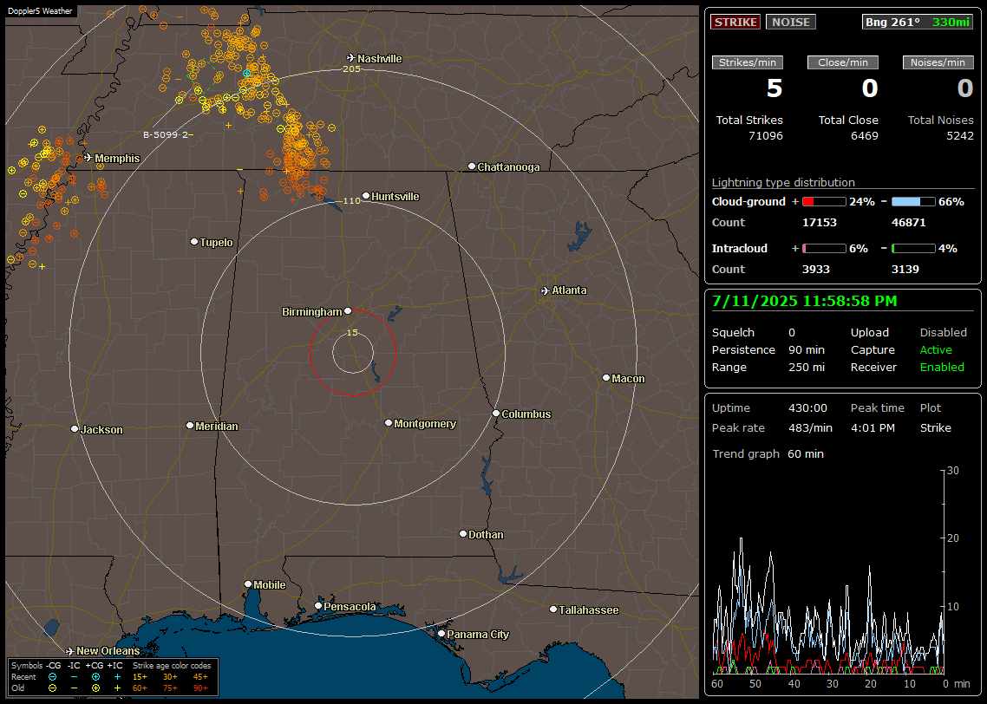Image resolution: width=987 pixels, height=704 pixels.
Task: Click the Panama City marker dot
Action: pos(441,634)
